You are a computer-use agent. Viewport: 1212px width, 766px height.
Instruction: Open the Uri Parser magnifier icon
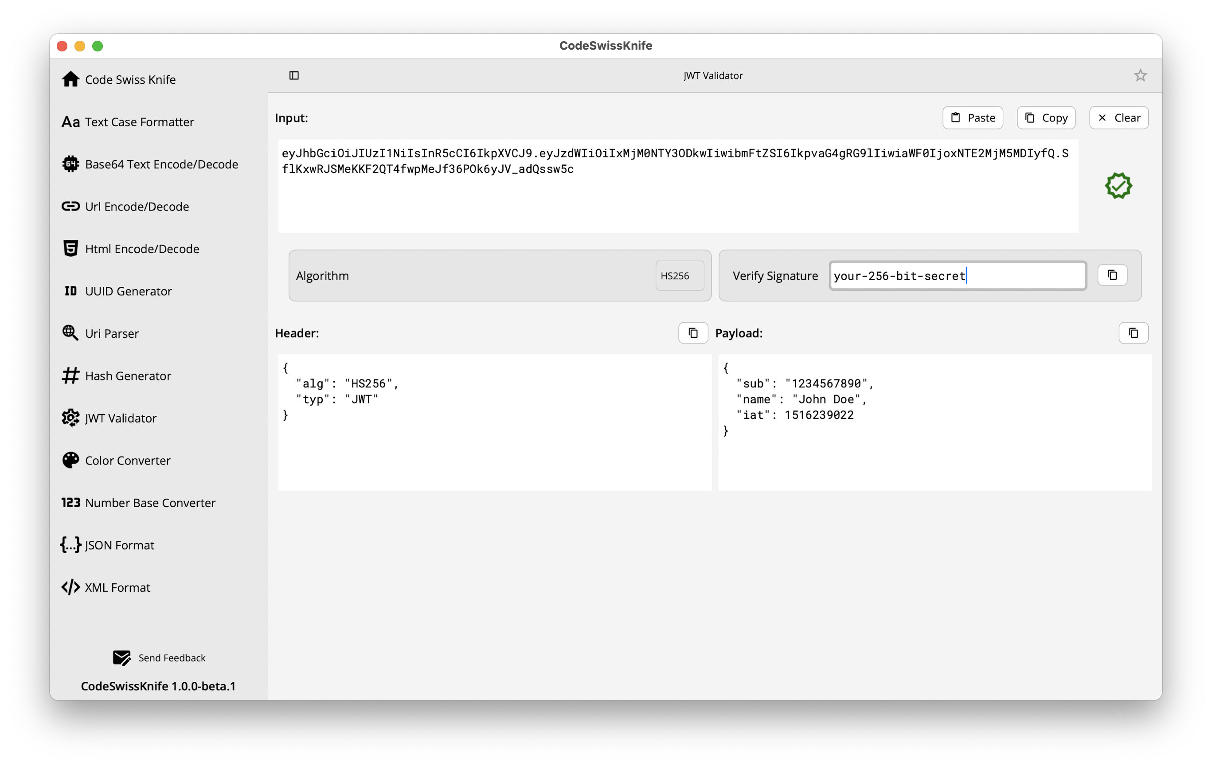click(x=70, y=333)
